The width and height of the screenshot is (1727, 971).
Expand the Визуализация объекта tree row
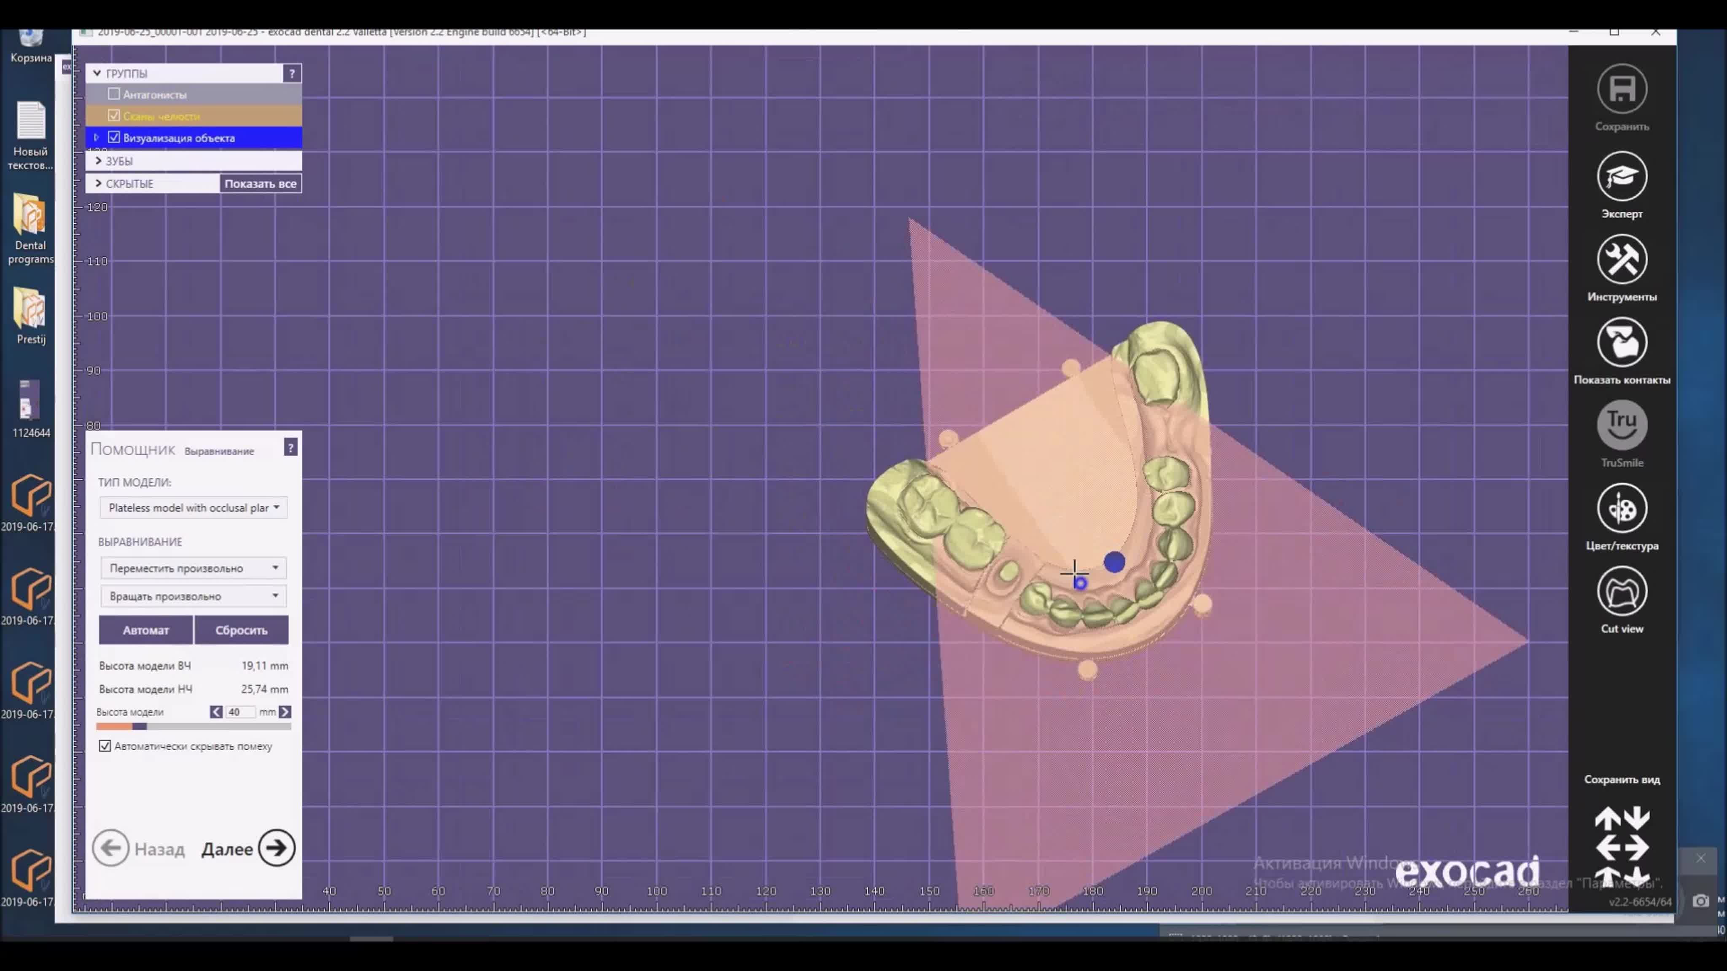pyautogui.click(x=97, y=137)
